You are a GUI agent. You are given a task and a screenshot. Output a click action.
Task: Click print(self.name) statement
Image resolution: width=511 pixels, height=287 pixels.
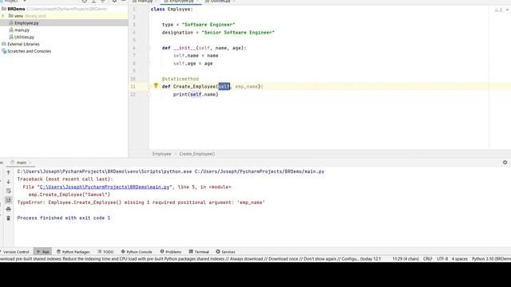tap(196, 95)
